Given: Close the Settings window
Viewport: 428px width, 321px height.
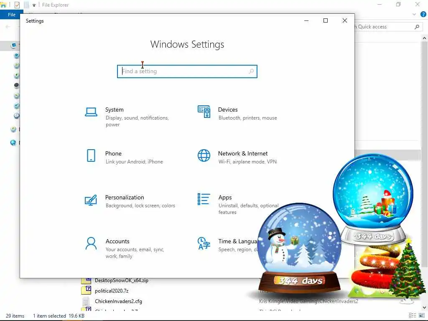Looking at the screenshot, I should tap(345, 21).
